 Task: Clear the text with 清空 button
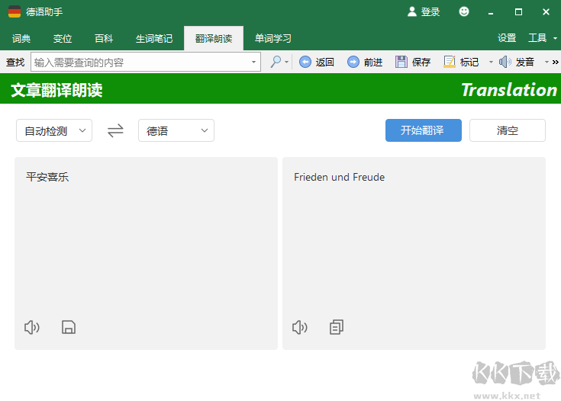(508, 130)
